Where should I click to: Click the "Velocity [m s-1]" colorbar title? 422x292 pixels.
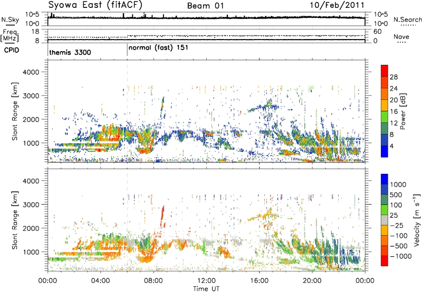[417, 220]
